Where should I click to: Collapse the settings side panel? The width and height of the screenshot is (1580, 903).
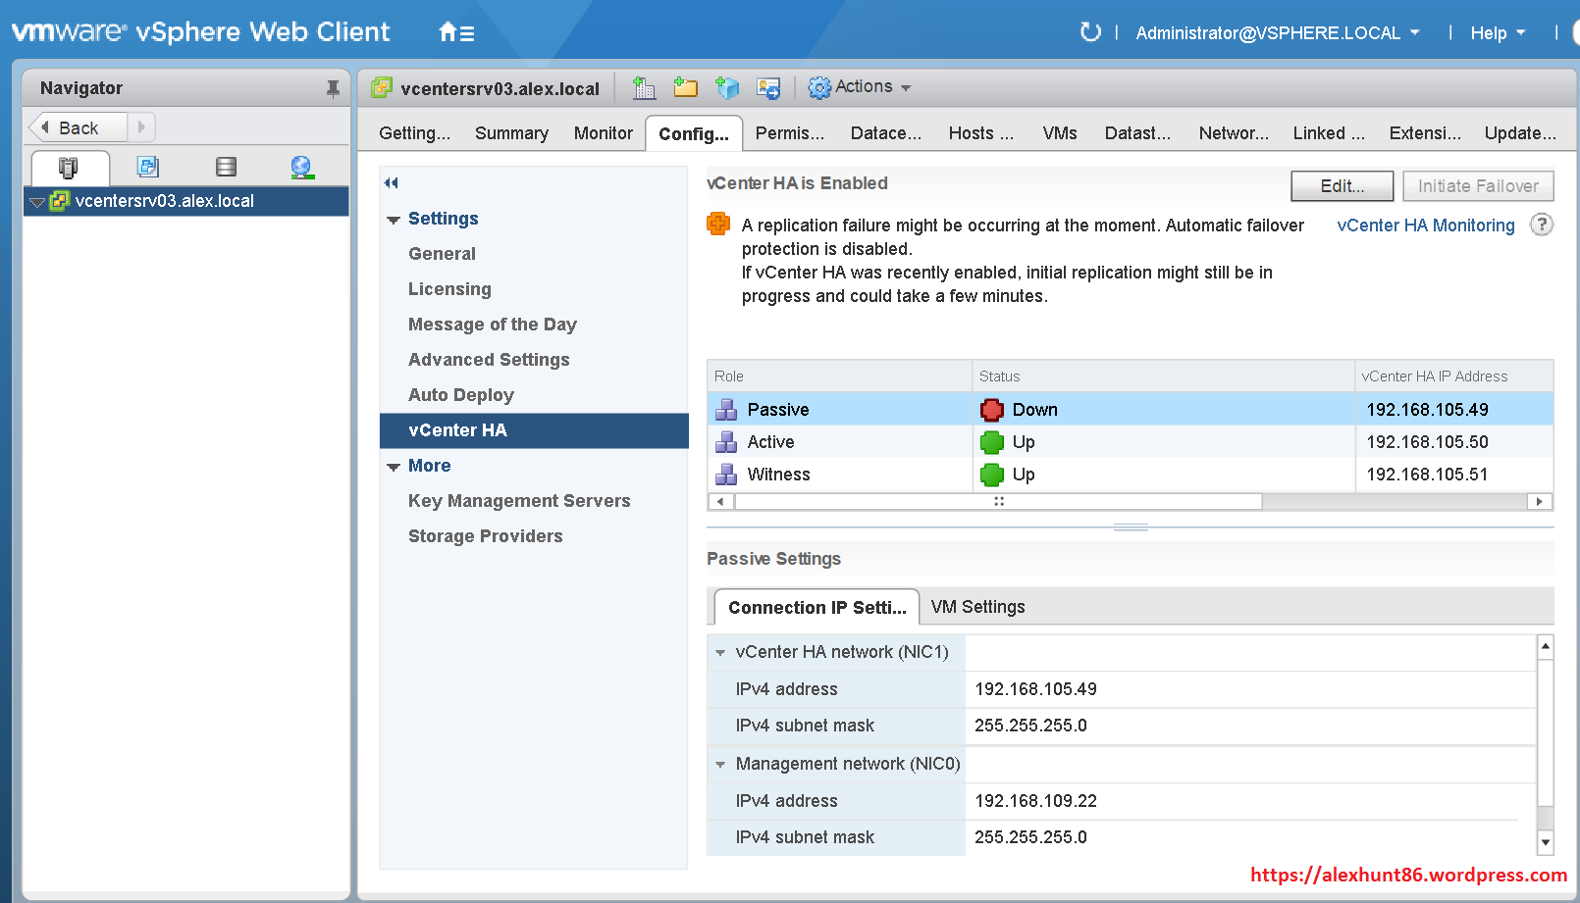coord(392,182)
